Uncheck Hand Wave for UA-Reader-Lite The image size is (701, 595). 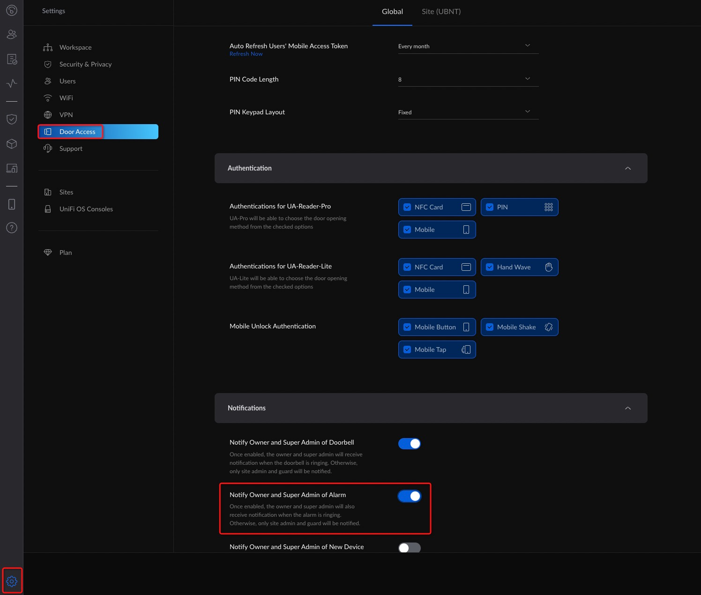click(x=490, y=267)
